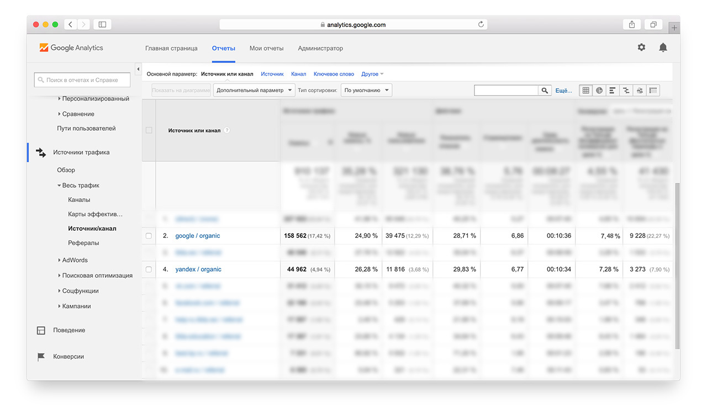The width and height of the screenshot is (707, 419).
Task: Focus the Поиск в отчетах и Справке field
Action: click(82, 80)
